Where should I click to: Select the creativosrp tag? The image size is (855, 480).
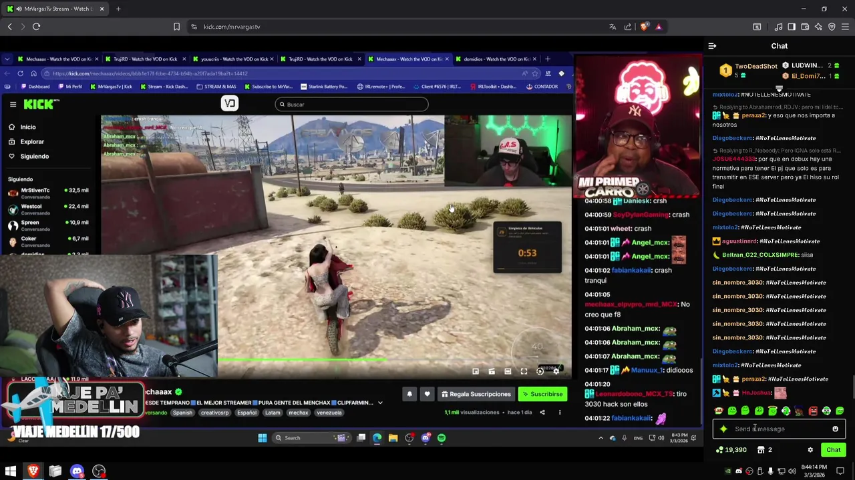215,413
